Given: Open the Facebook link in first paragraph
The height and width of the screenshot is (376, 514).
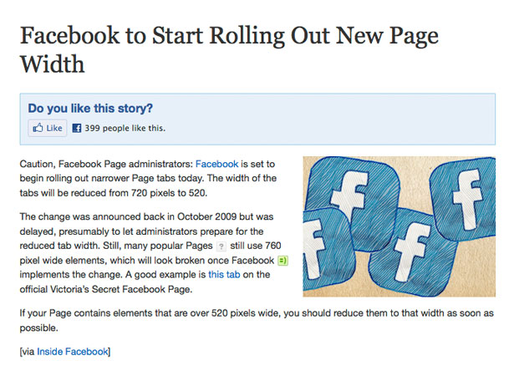Looking at the screenshot, I should [216, 164].
